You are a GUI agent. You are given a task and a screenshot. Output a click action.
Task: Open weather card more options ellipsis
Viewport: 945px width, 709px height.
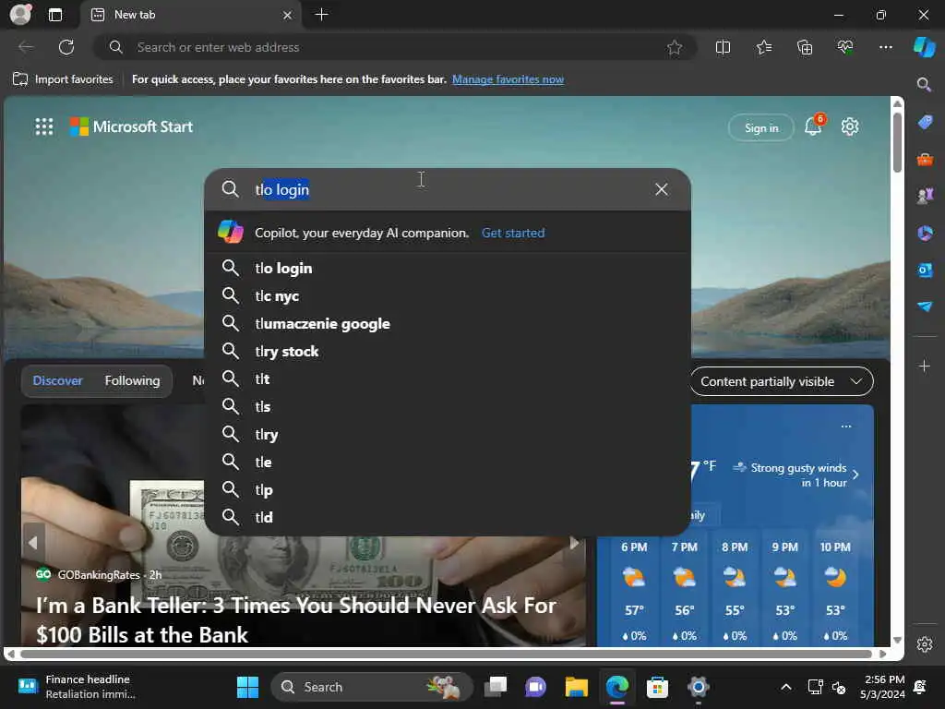click(846, 427)
